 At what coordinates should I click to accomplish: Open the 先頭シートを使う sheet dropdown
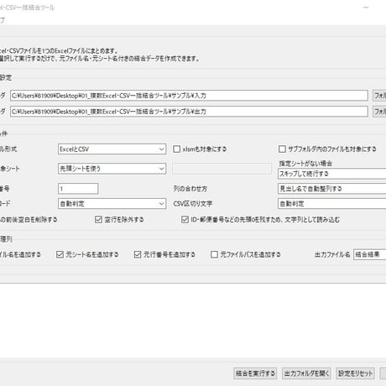[112, 169]
